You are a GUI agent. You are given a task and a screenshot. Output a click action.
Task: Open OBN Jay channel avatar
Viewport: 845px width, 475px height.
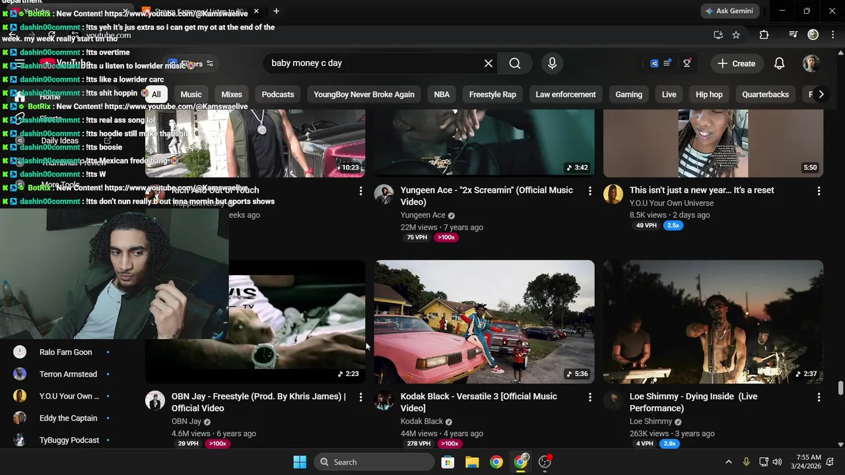tap(154, 400)
